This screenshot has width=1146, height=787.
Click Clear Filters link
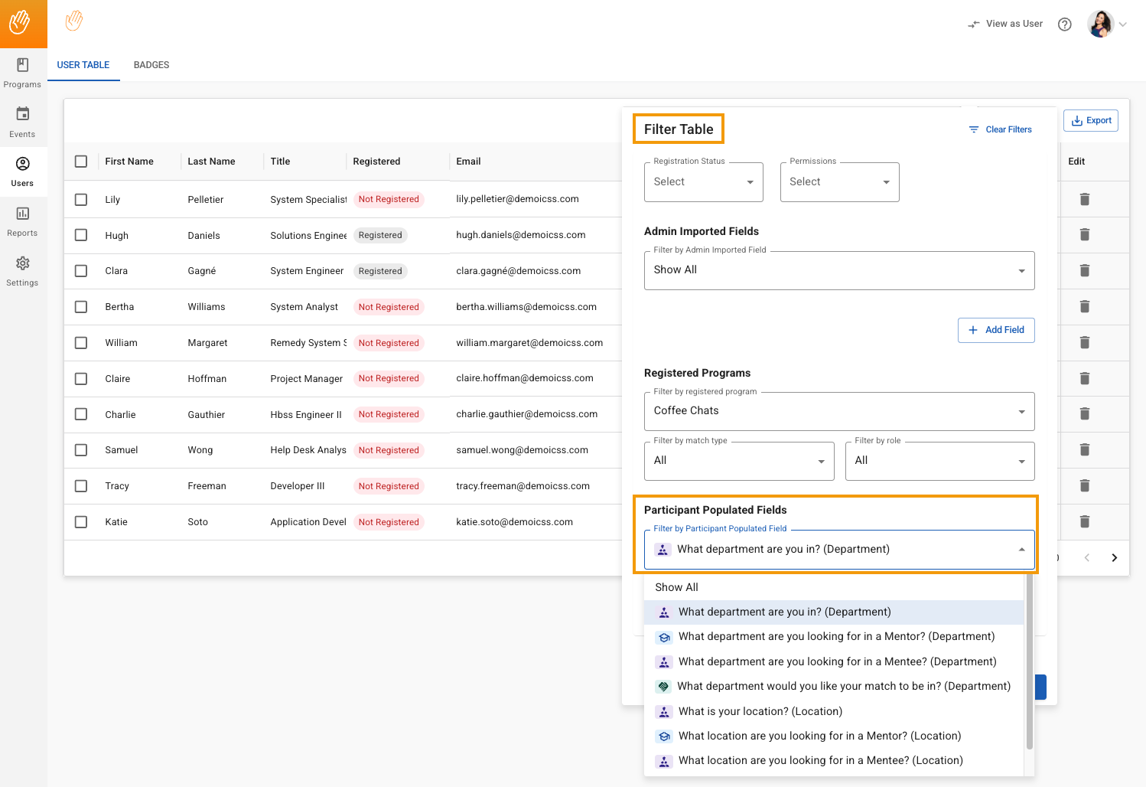coord(1000,129)
